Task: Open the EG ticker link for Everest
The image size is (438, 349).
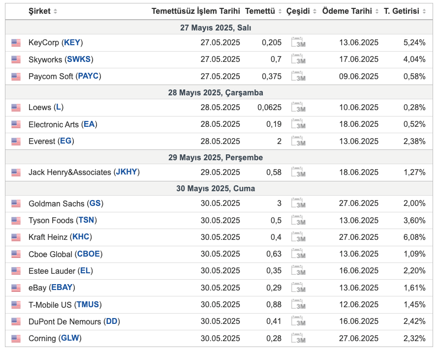Action: click(66, 141)
